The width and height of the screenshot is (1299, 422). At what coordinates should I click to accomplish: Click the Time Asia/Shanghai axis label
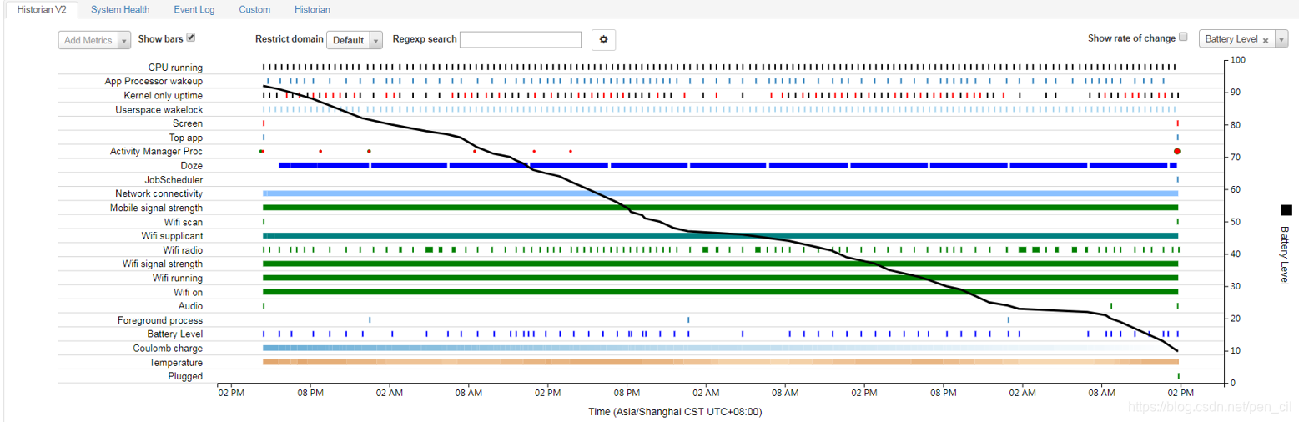(674, 412)
